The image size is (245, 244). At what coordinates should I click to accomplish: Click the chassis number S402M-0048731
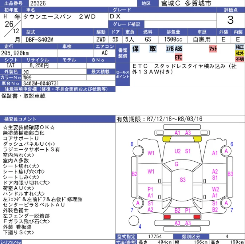pos(41,83)
